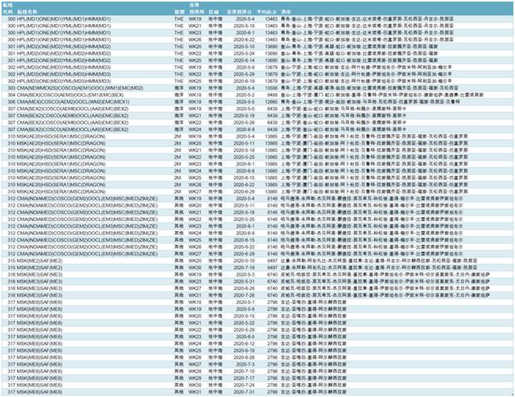Click date 2020-7-31 in route 317 row
The height and width of the screenshot is (397, 515).
[x=244, y=391]
